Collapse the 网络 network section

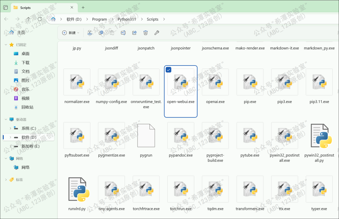coord(6,158)
